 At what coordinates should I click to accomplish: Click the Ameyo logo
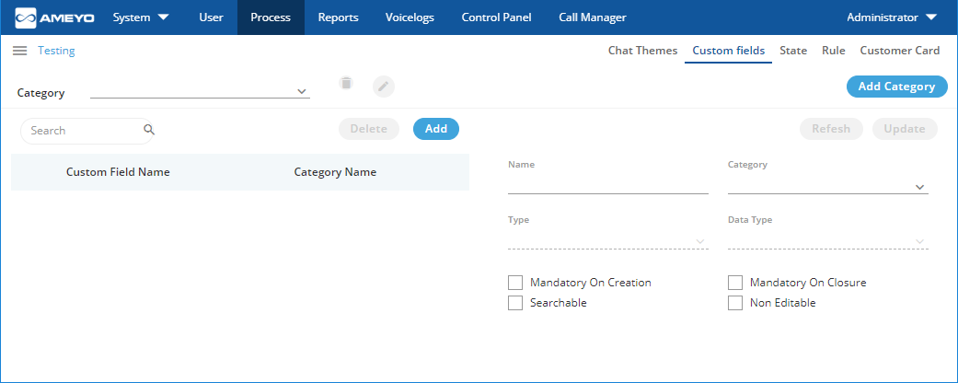(55, 17)
